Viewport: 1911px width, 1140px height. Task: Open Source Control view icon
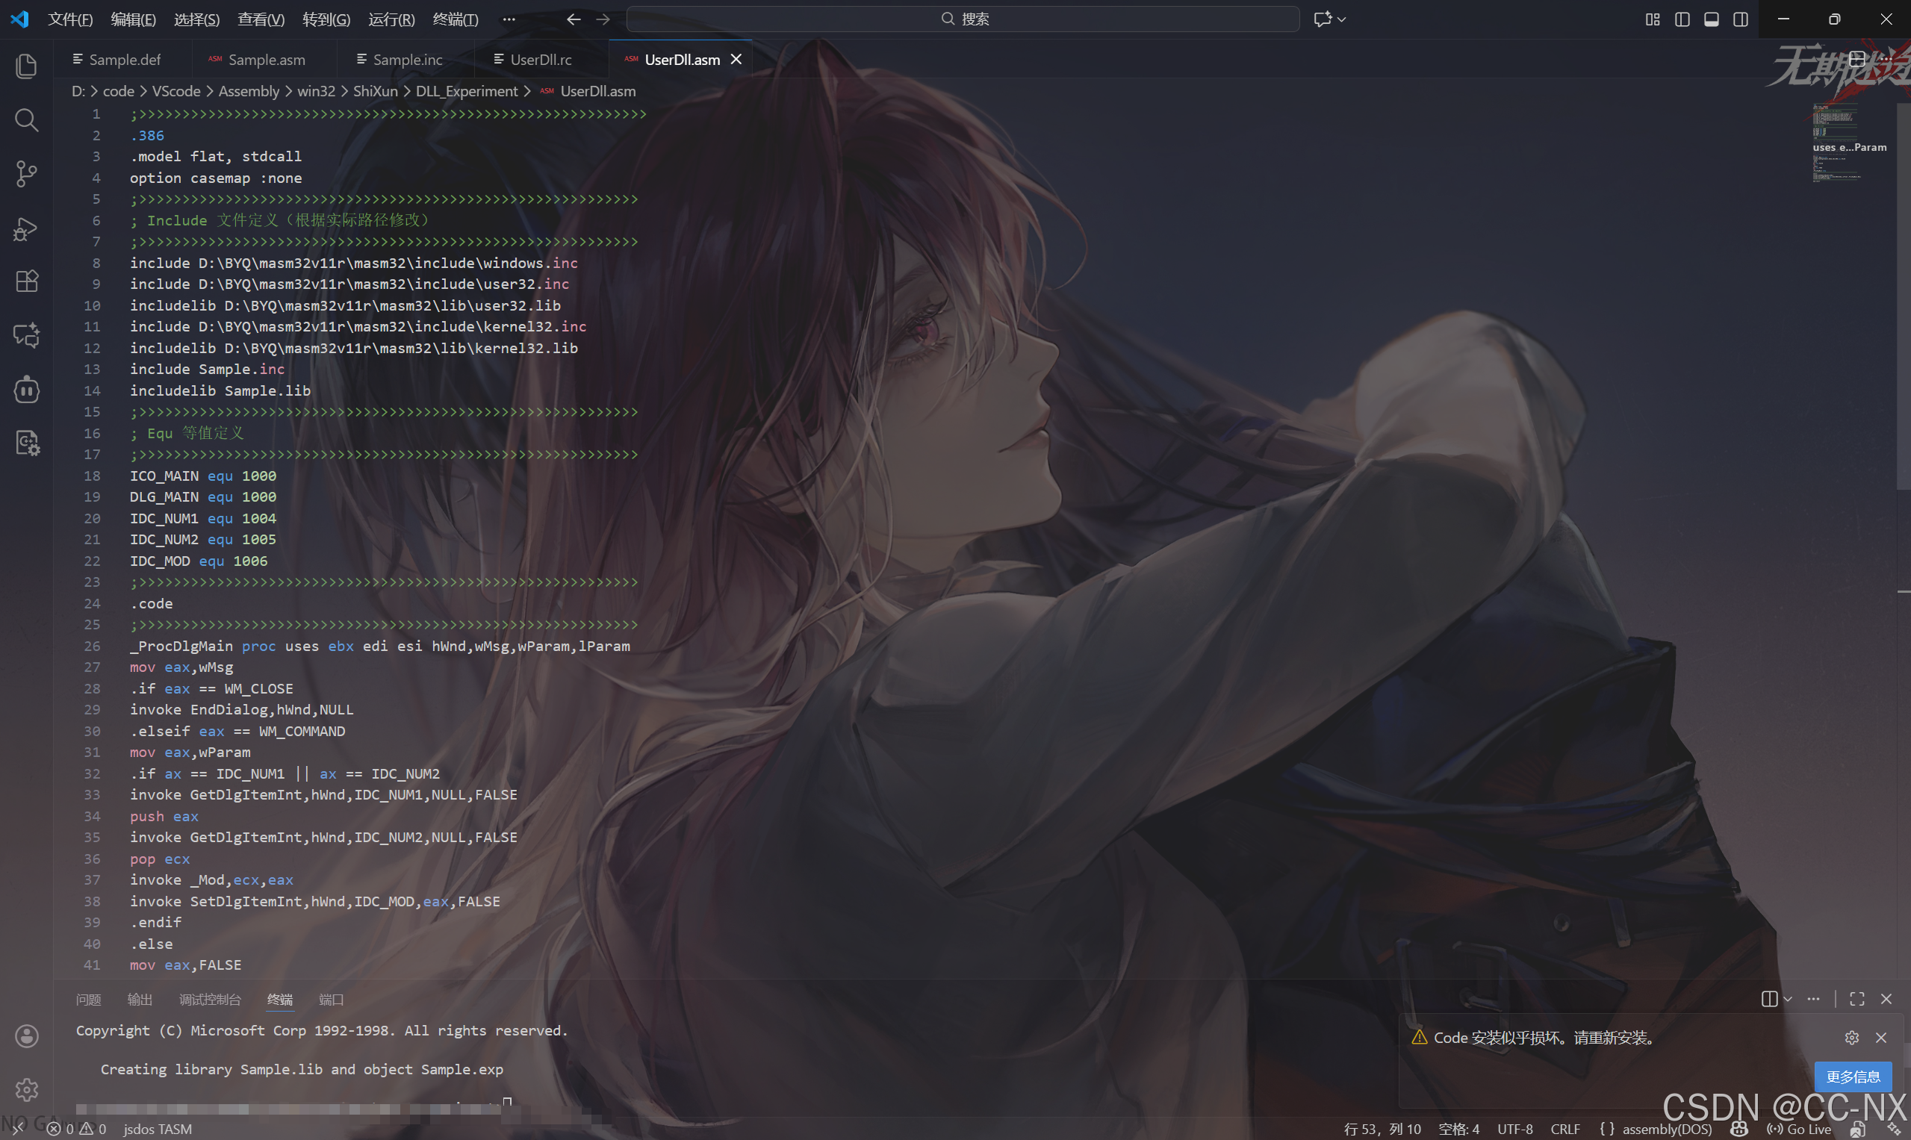coord(26,174)
